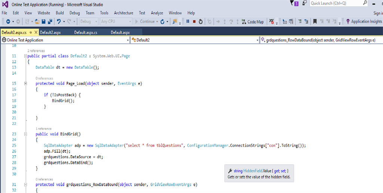This screenshot has width=383, height=193.
Task: Click the Save All toolbar icon
Action: 50,22
